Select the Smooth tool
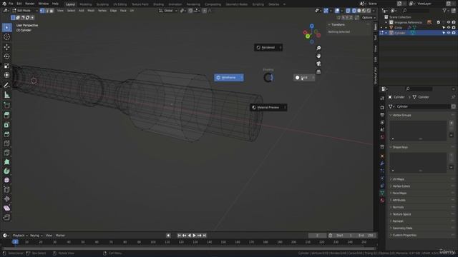The height and width of the screenshot is (257, 458). click(x=6, y=181)
